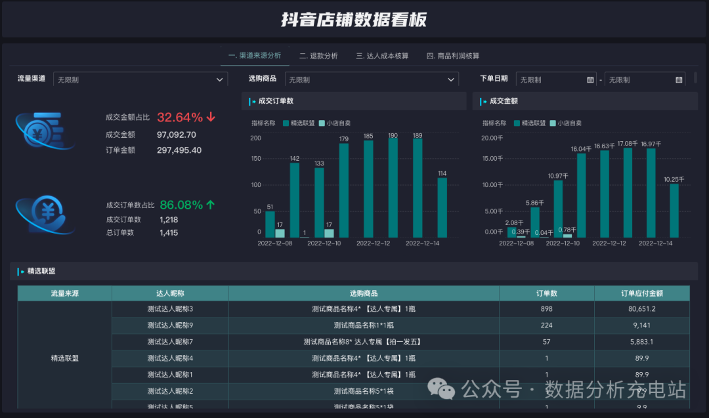Click the 抖音店铺数据看板 dashboard title

354,20
